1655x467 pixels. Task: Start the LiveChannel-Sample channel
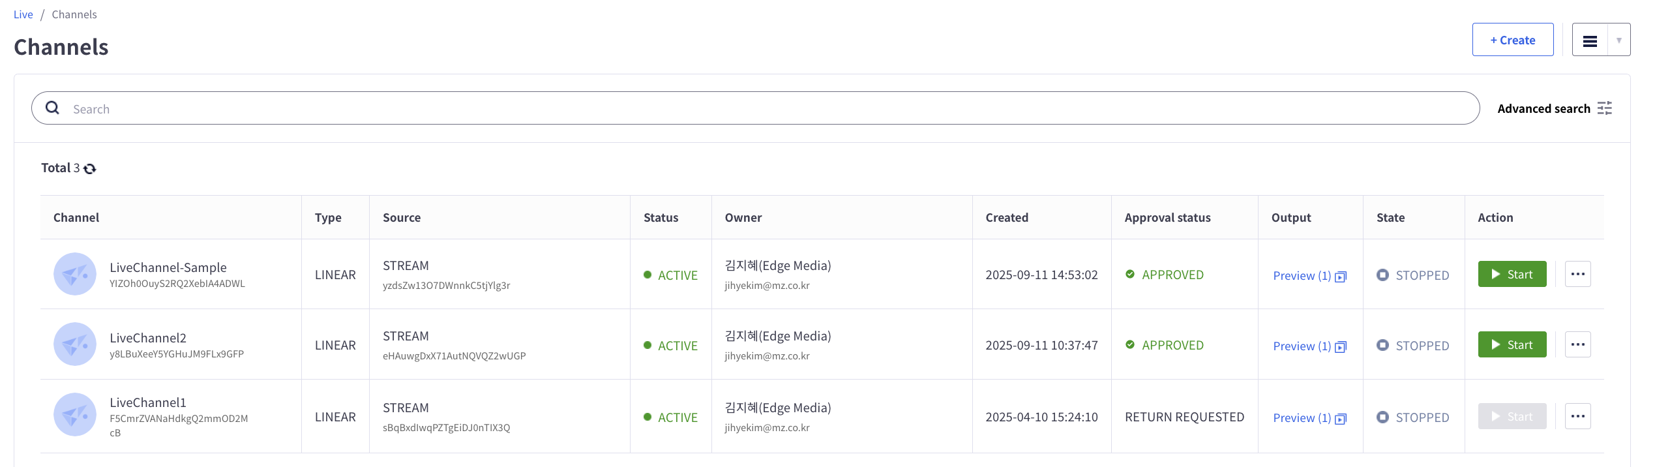(1512, 275)
